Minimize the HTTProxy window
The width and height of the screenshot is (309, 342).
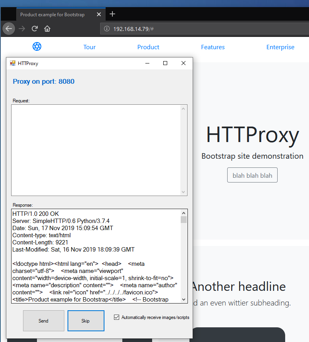click(147, 63)
